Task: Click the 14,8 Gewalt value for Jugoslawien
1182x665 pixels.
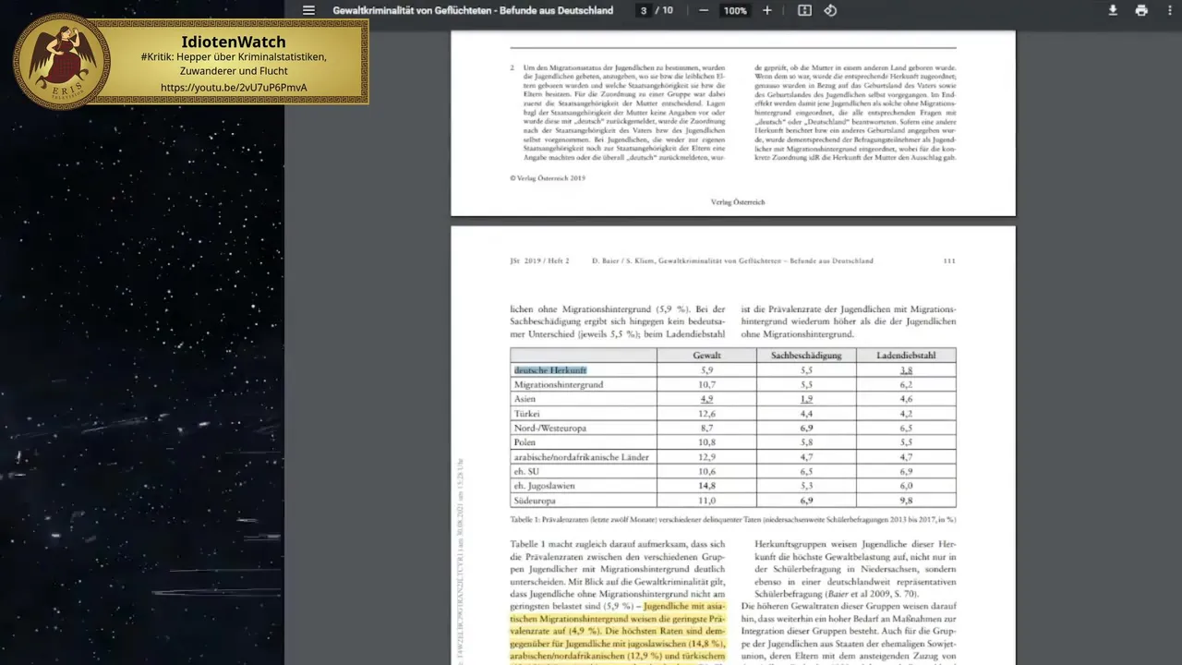Action: click(x=707, y=486)
